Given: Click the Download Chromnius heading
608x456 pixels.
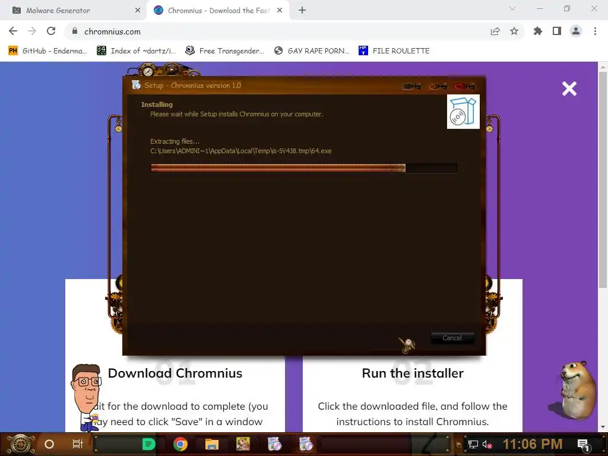Looking at the screenshot, I should point(175,373).
